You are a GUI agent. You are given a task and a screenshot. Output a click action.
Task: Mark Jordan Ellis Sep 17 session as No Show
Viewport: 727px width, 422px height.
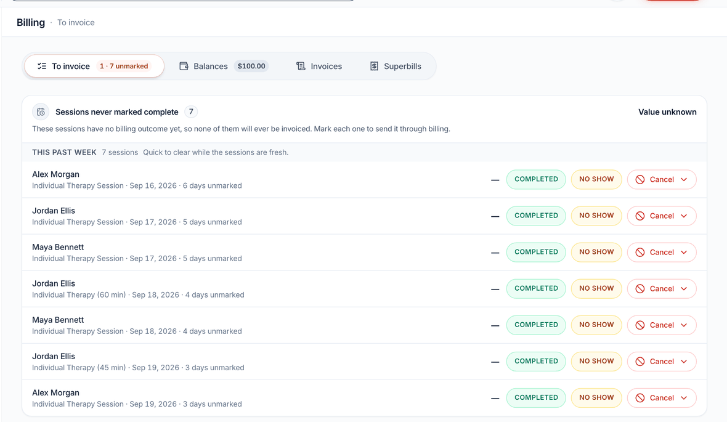[596, 216]
